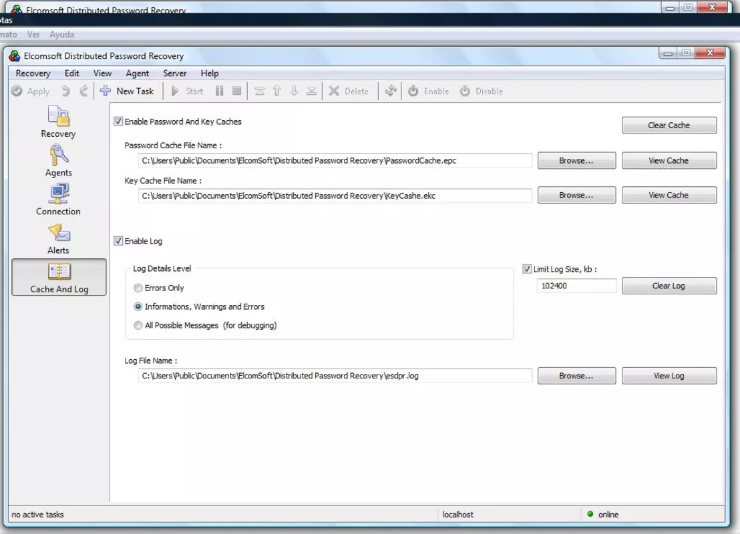
Task: Open the View menu
Action: (102, 73)
